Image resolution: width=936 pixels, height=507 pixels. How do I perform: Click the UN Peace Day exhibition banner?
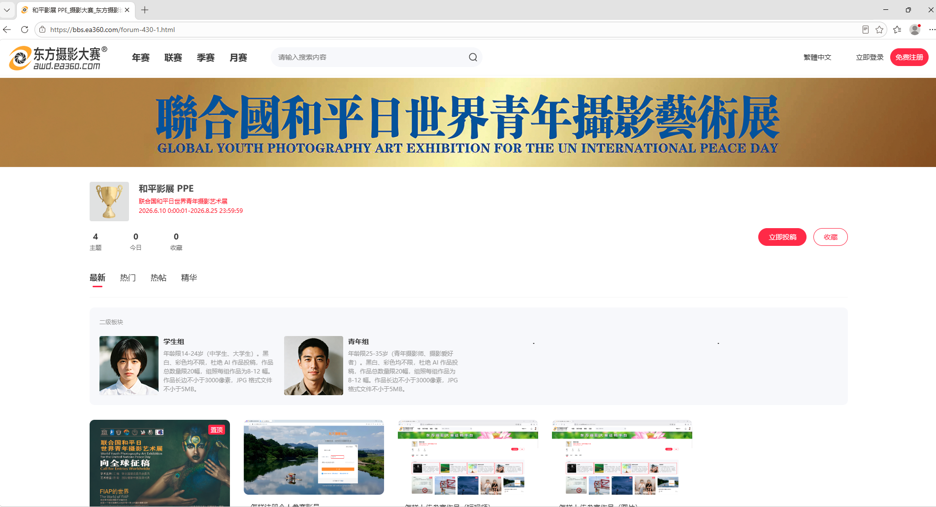tap(468, 122)
